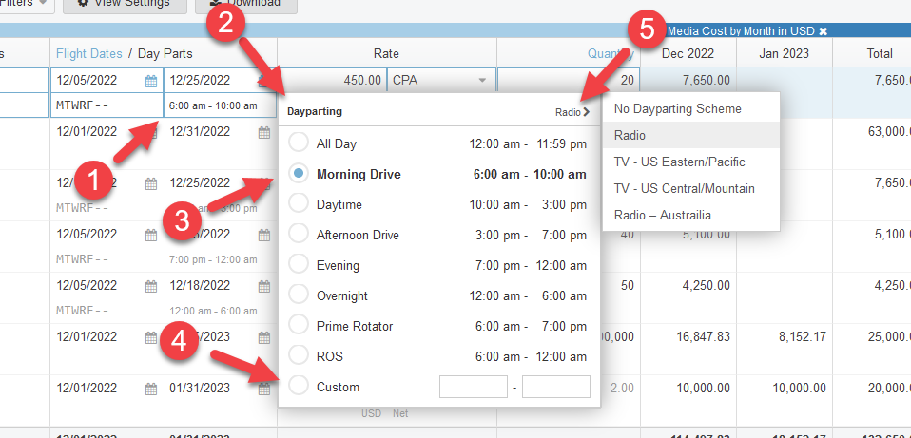The image size is (911, 438).
Task: Click the 450.00 rate input field
Action: (332, 81)
